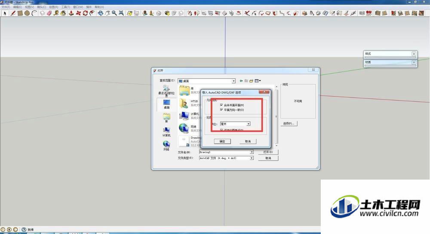Viewport: 430px width, 234px height.
Task: Open the 绘图(R) menu
Action: point(53,7)
